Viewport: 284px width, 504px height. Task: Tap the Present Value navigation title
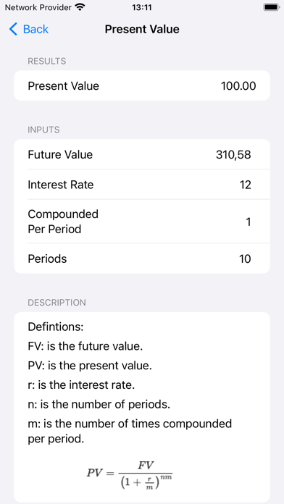coord(142,29)
